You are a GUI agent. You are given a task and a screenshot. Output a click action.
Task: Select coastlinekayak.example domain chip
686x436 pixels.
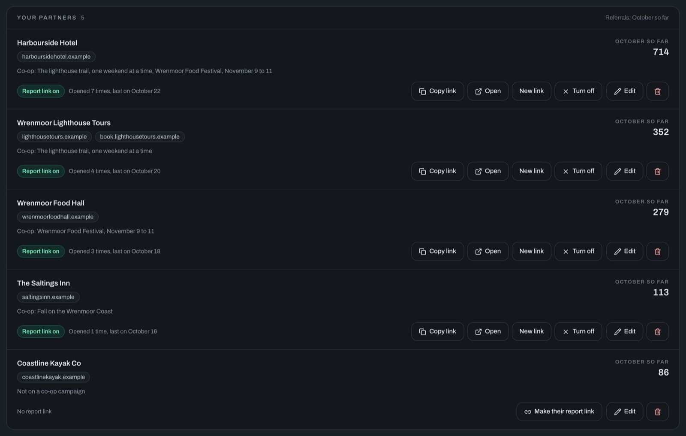click(54, 377)
